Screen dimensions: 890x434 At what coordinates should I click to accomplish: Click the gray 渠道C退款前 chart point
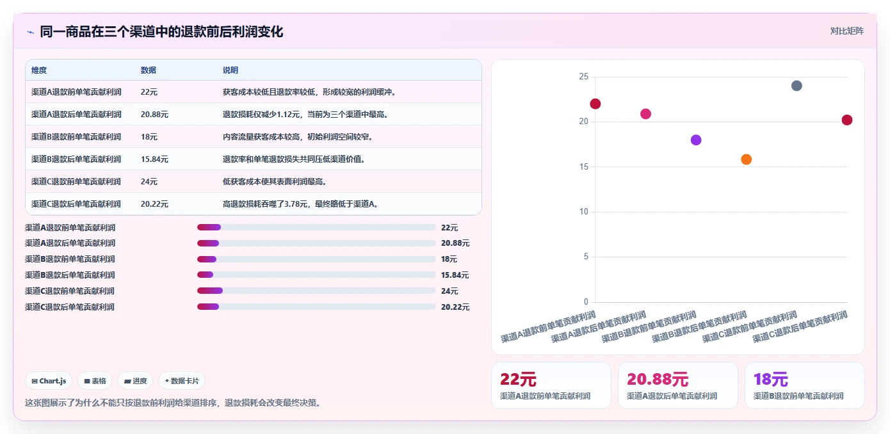click(x=797, y=86)
